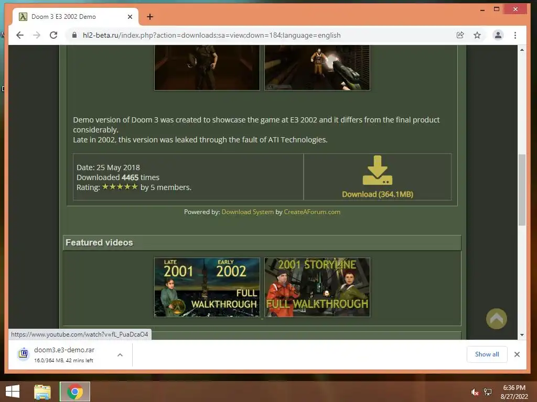
Task: Open the Chrome three-dot menu
Action: 515,35
